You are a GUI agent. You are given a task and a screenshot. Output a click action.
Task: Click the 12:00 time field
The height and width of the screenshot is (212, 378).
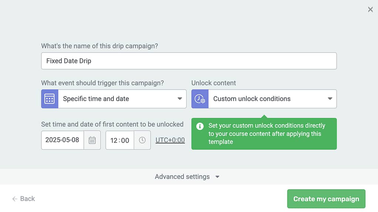pos(120,140)
